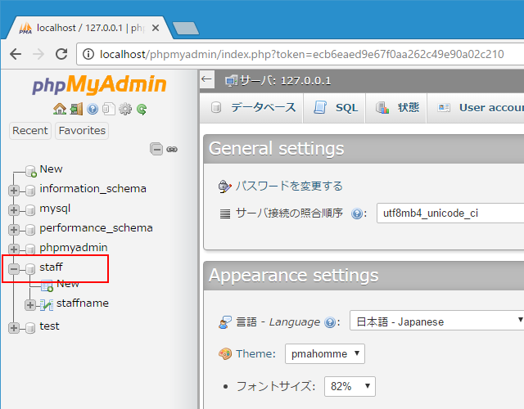Click the server icon before サーバ: 127.0.0.1

[231, 81]
